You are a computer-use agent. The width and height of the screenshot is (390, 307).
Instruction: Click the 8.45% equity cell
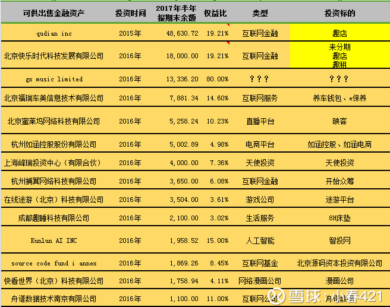pyautogui.click(x=219, y=263)
